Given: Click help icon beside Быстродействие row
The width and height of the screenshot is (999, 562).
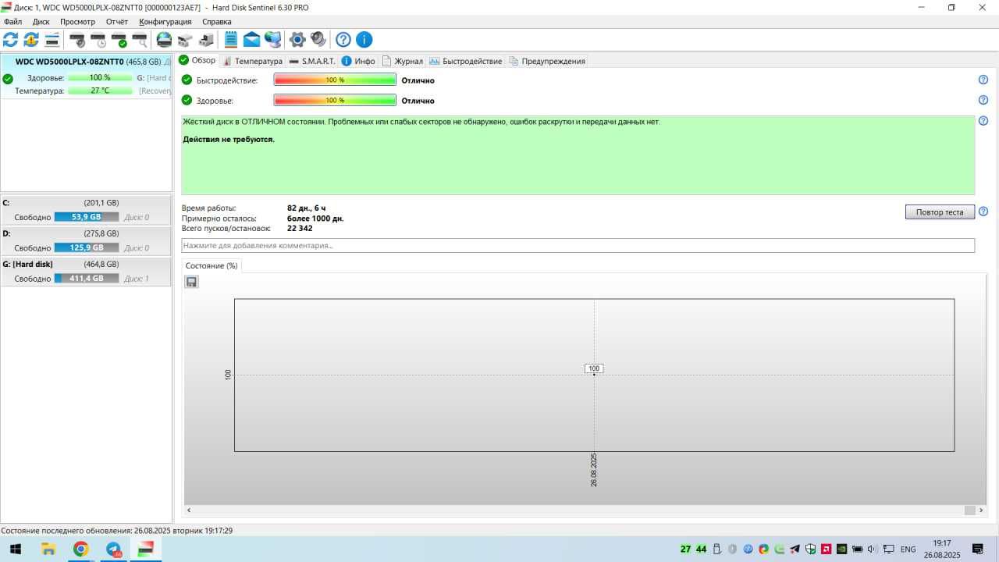Looking at the screenshot, I should (x=983, y=80).
